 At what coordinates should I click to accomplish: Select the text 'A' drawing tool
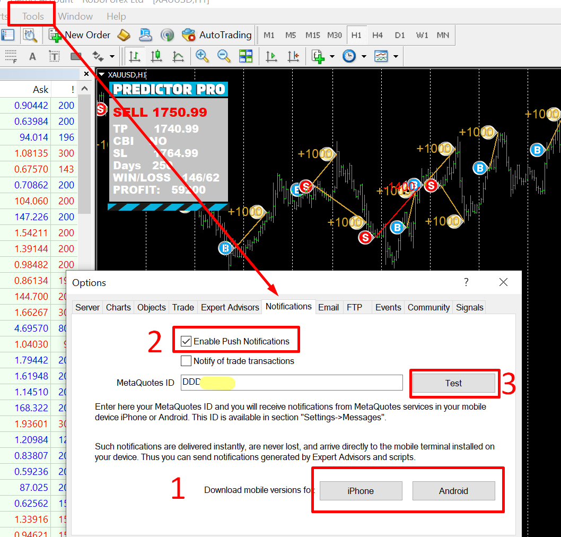coord(32,57)
